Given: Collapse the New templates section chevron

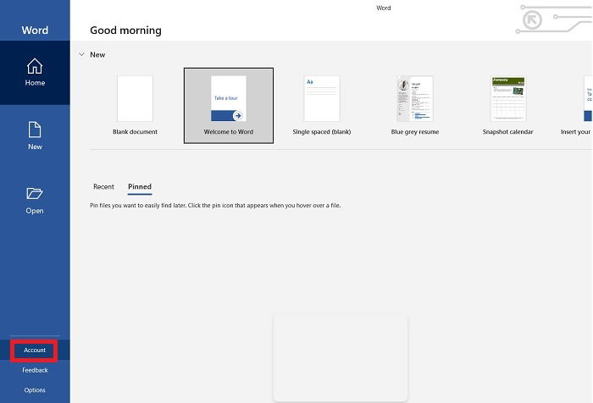Looking at the screenshot, I should 81,54.
